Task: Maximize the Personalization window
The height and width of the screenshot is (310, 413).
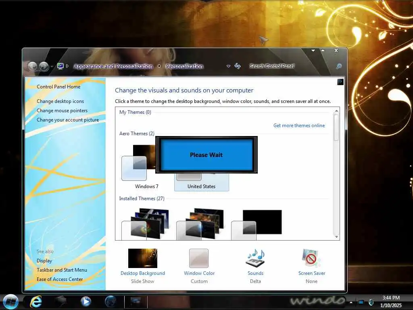Action: pyautogui.click(x=323, y=50)
